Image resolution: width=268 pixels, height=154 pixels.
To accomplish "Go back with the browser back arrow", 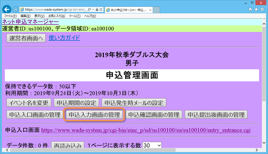I will click(x=7, y=9).
